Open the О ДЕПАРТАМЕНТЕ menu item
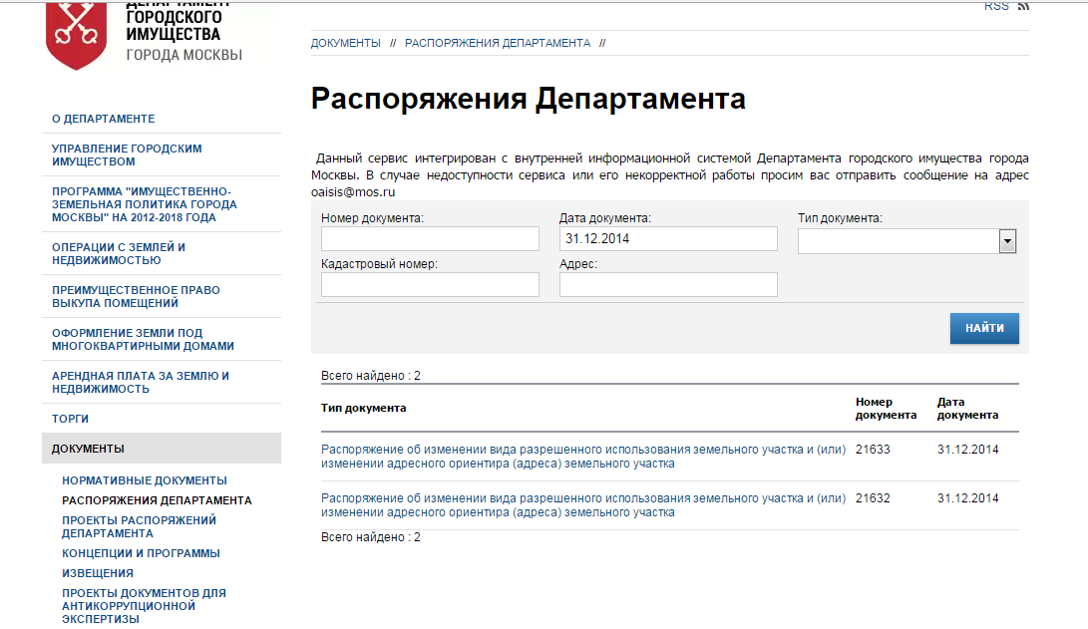1088x629 pixels. 104,119
